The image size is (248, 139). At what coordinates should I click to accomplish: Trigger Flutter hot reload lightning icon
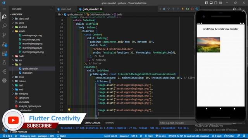pos(183,9)
